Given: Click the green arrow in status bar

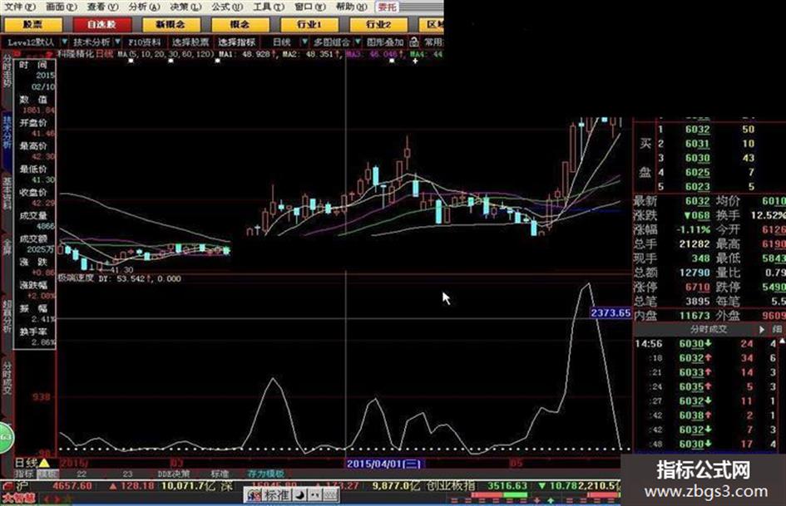Looking at the screenshot, I should [551, 500].
